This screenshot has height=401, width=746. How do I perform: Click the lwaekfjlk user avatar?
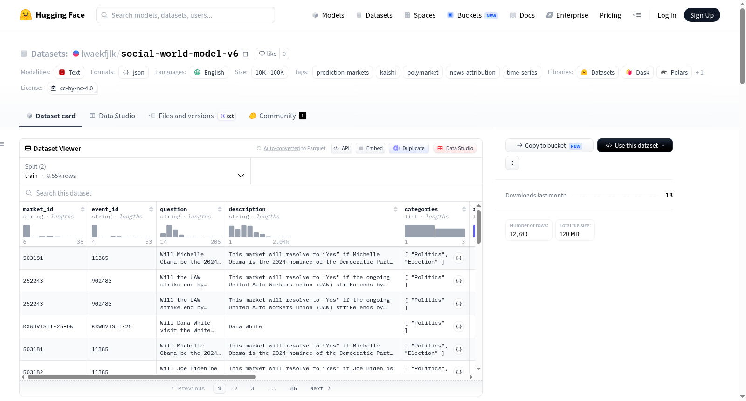(x=76, y=54)
